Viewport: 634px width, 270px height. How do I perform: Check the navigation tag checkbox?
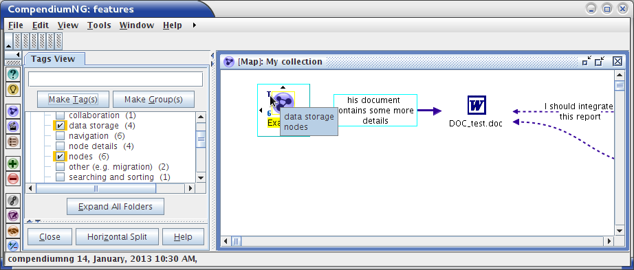tap(60, 136)
